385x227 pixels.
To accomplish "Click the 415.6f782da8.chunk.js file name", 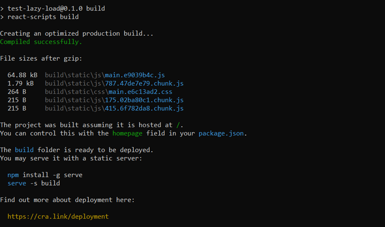I will pos(144,108).
